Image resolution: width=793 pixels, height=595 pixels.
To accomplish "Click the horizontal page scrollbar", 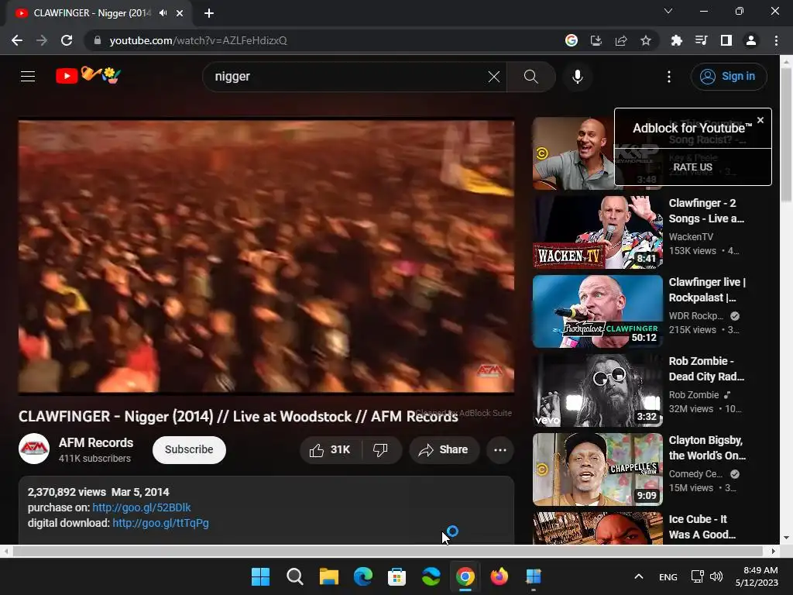I will coord(389,551).
